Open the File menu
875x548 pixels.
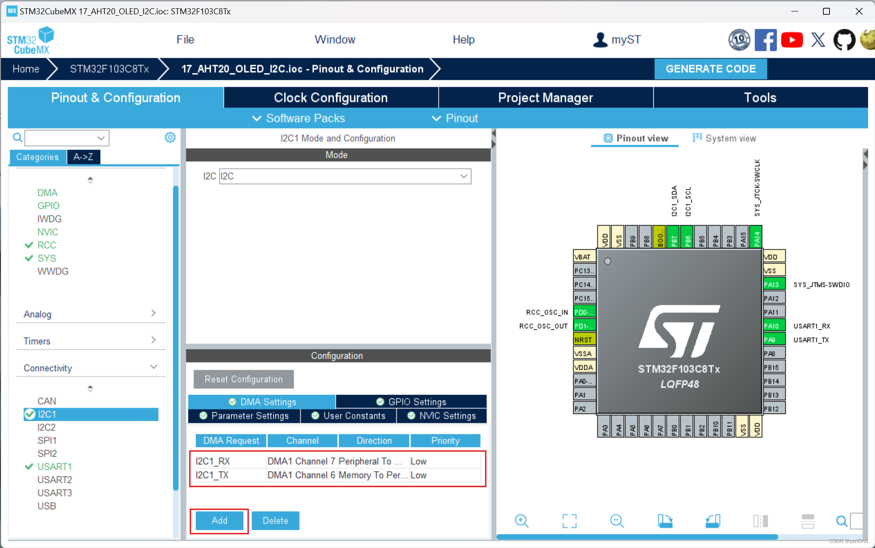(x=185, y=40)
